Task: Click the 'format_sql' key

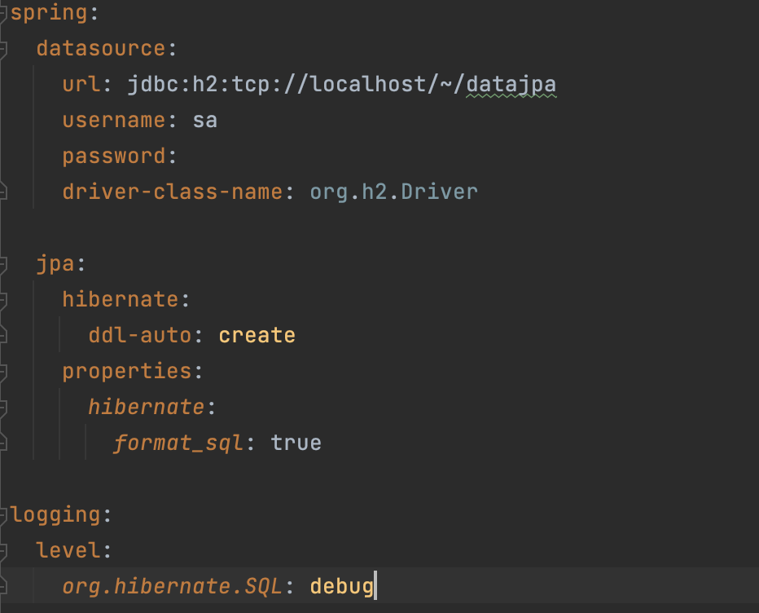Action: pyautogui.click(x=178, y=444)
